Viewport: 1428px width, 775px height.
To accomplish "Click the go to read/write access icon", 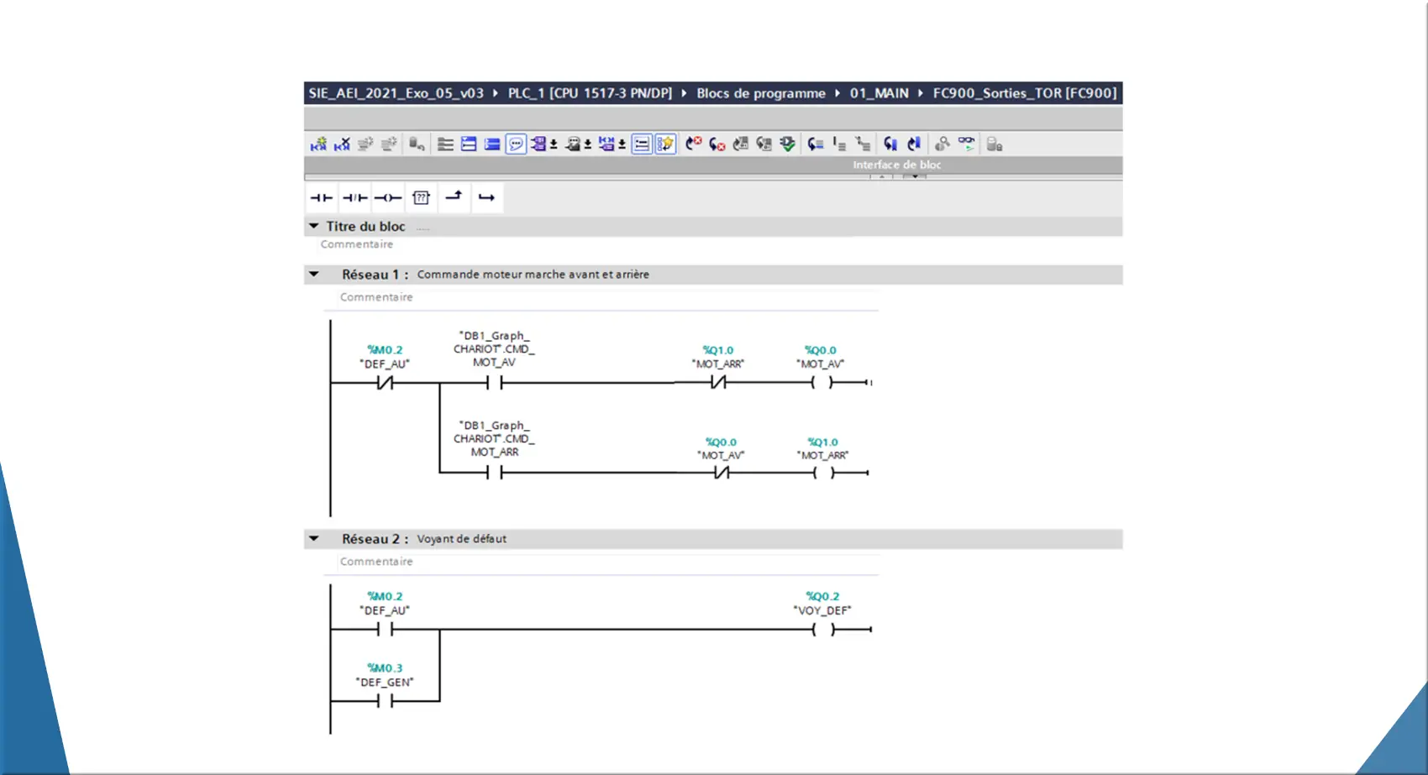I will point(816,144).
